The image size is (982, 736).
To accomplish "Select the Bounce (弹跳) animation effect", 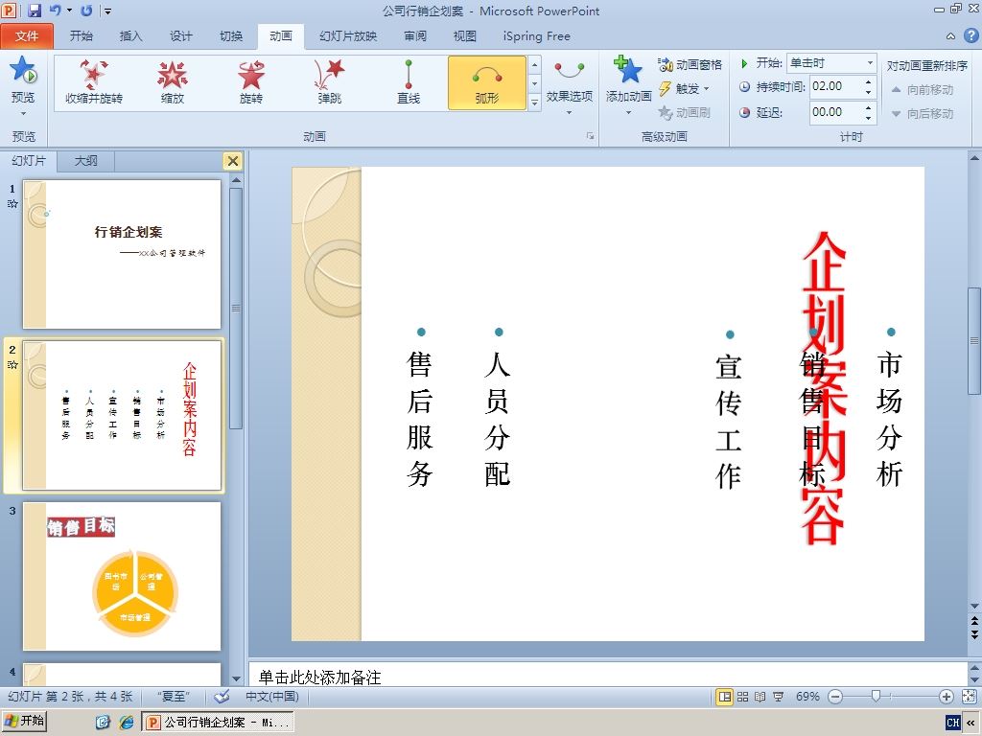I will (330, 82).
